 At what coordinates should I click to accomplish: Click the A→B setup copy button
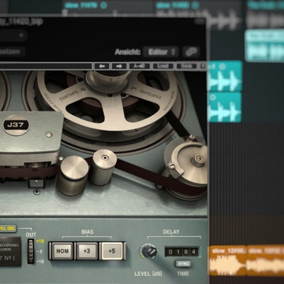[x=140, y=66]
